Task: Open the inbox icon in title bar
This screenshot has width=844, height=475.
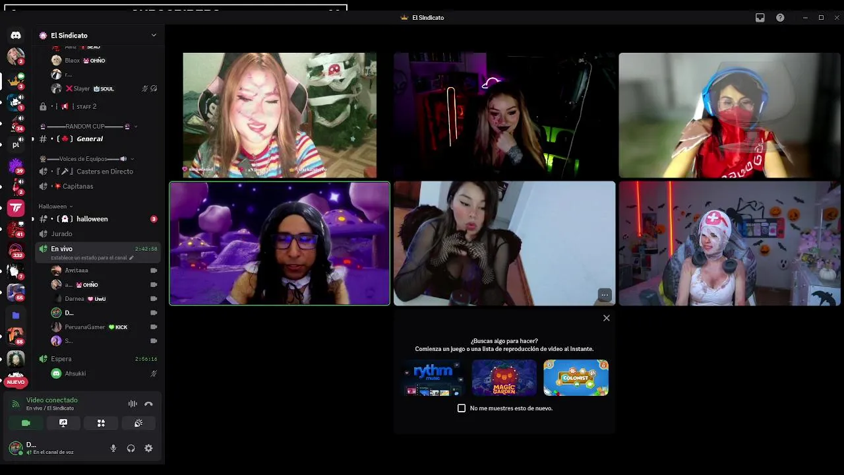Action: [760, 18]
